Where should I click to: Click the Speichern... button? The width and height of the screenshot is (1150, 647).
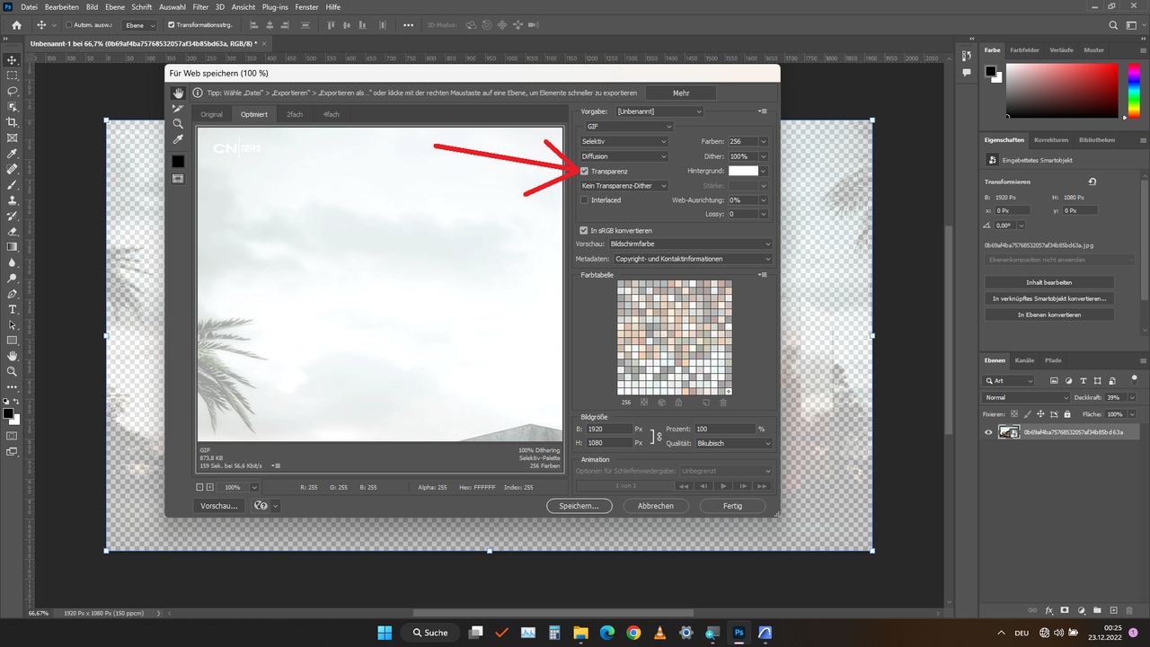coord(579,506)
